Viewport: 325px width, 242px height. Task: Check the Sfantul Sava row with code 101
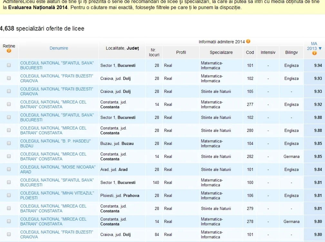tap(9, 65)
